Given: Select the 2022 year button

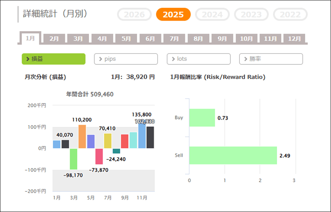Looking at the screenshot, I should [x=290, y=15].
